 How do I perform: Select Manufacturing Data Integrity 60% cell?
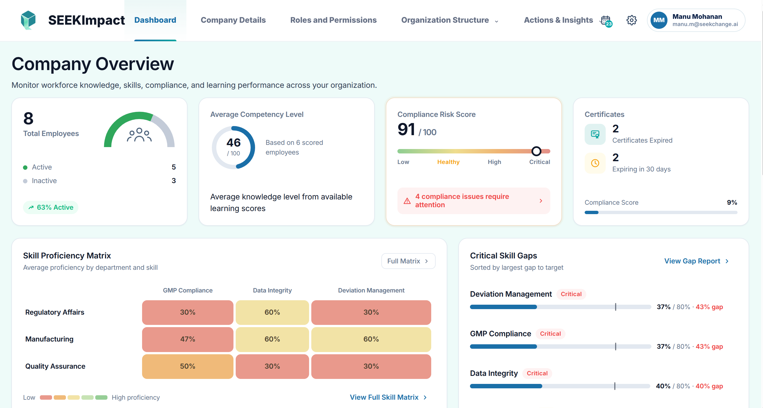272,339
